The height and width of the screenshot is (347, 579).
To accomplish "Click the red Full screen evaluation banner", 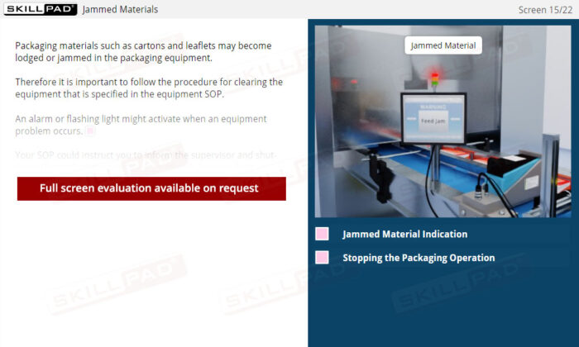I will pyautogui.click(x=151, y=188).
